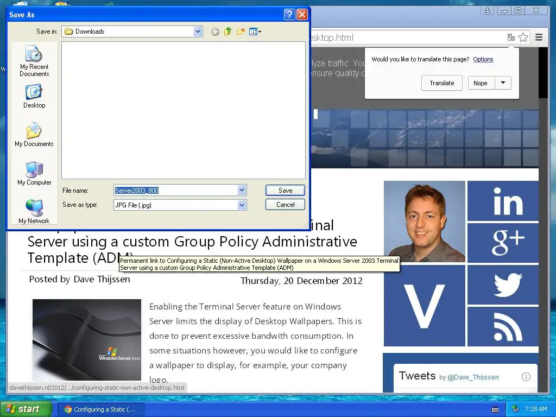This screenshot has width=556, height=417.
Task: Open @Dave_Thijssen Twitter link
Action: pyautogui.click(x=473, y=377)
